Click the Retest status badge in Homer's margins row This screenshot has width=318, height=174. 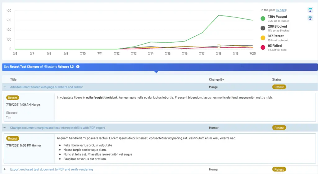279,127
